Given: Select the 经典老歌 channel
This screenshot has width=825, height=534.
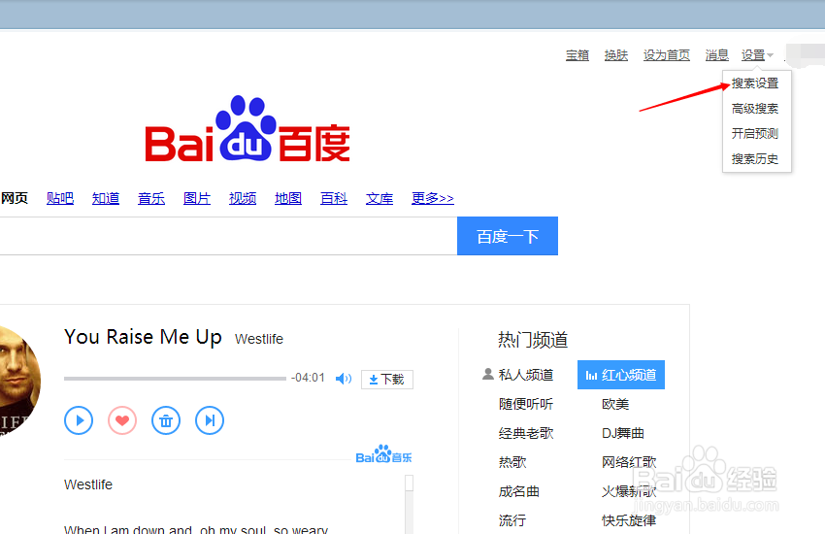Looking at the screenshot, I should [526, 433].
